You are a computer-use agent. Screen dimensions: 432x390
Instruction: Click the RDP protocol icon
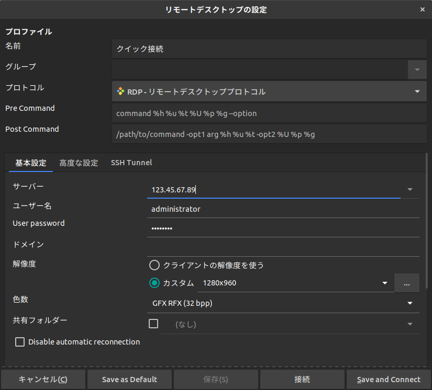pyautogui.click(x=120, y=91)
